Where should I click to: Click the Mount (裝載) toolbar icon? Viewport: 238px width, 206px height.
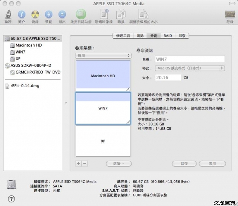click(49, 14)
